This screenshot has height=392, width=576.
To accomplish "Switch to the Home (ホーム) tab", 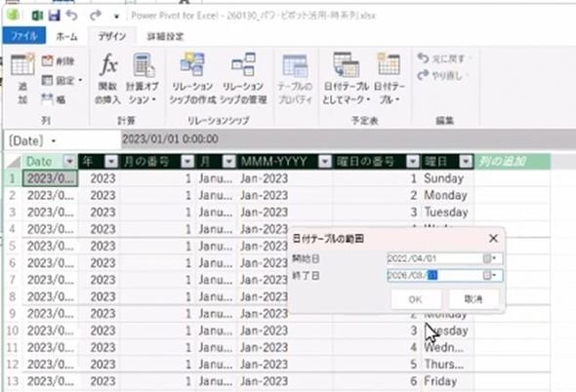I will [x=66, y=36].
